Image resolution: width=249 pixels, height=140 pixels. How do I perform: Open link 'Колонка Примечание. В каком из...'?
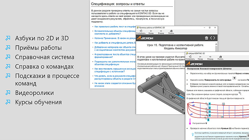[x=115, y=38]
